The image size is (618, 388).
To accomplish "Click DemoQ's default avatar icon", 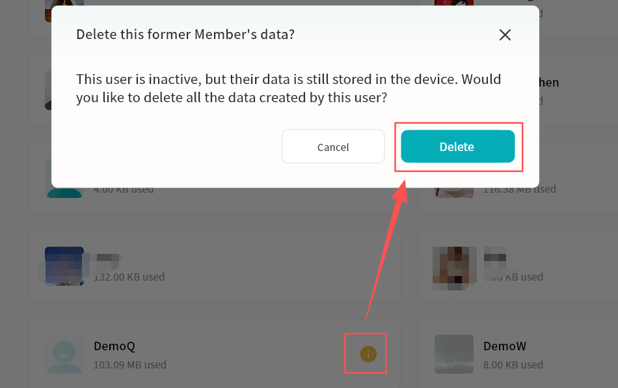I will click(x=64, y=354).
